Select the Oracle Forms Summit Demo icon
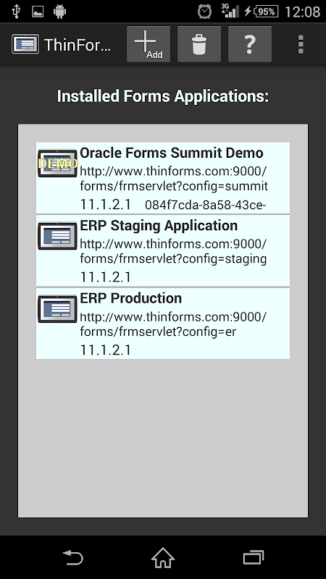Image resolution: width=326 pixels, height=579 pixels. click(x=57, y=163)
